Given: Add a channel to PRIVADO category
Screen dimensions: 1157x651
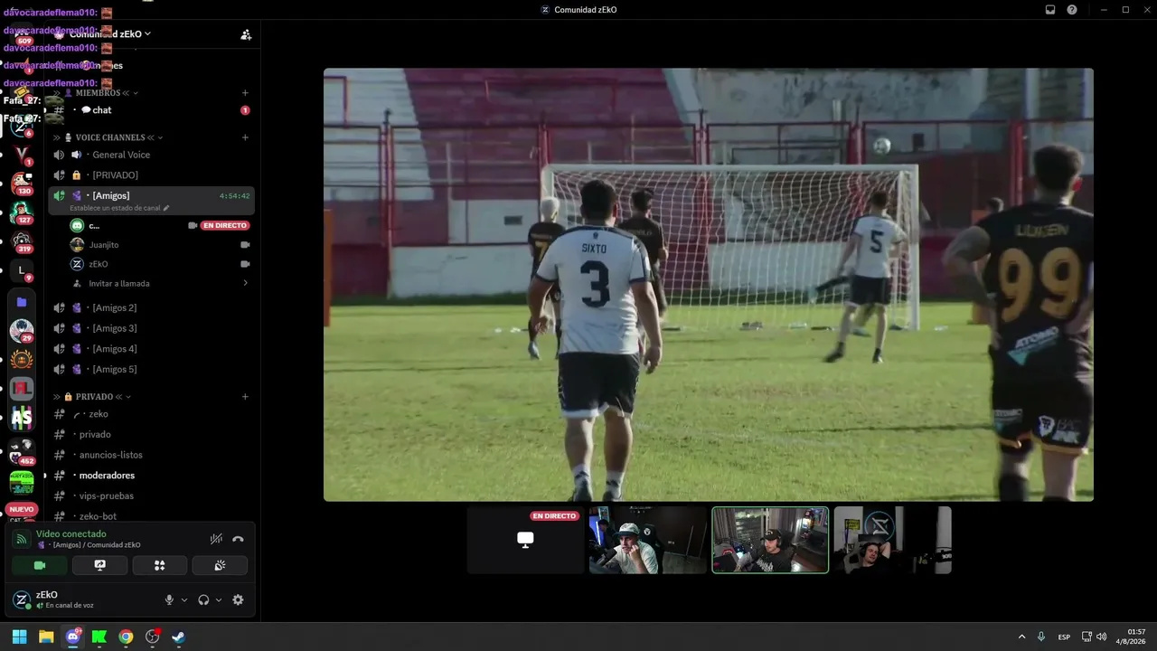Looking at the screenshot, I should (x=245, y=396).
